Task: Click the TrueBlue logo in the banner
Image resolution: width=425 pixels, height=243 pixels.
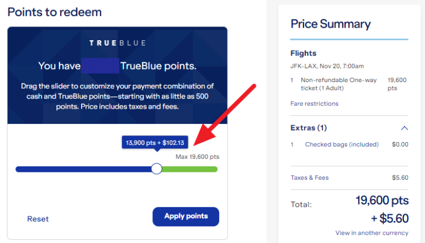Action: tap(118, 42)
